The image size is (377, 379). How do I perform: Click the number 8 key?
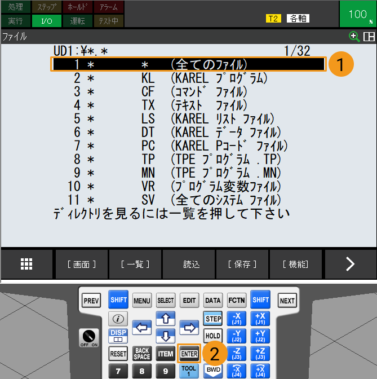point(142,371)
